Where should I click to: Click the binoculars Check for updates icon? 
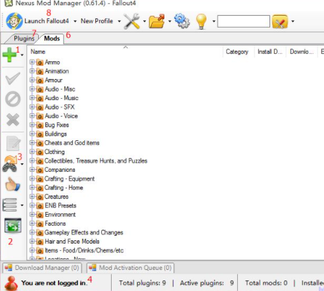[10, 164]
